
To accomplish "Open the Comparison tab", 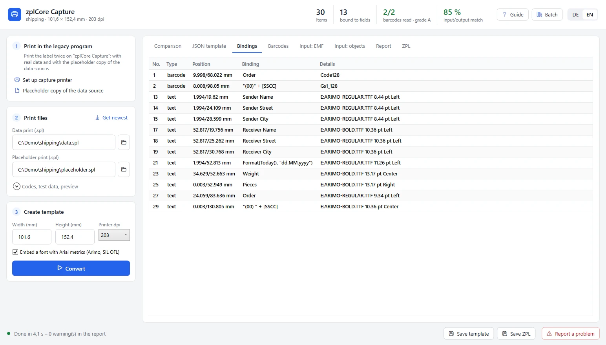I will pyautogui.click(x=168, y=46).
